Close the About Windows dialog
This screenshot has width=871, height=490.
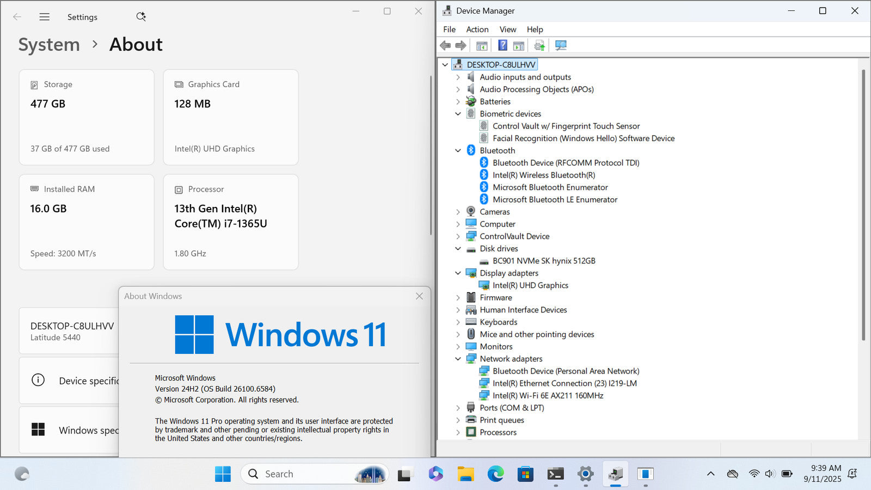419,296
